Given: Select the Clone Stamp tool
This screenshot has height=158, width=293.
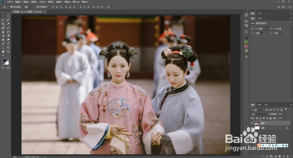Looking at the screenshot, I should click(x=3, y=32).
